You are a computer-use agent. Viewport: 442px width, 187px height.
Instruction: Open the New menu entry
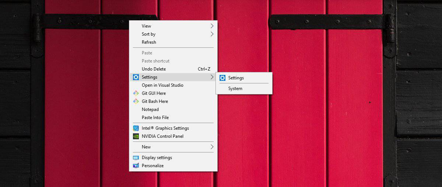coord(173,147)
